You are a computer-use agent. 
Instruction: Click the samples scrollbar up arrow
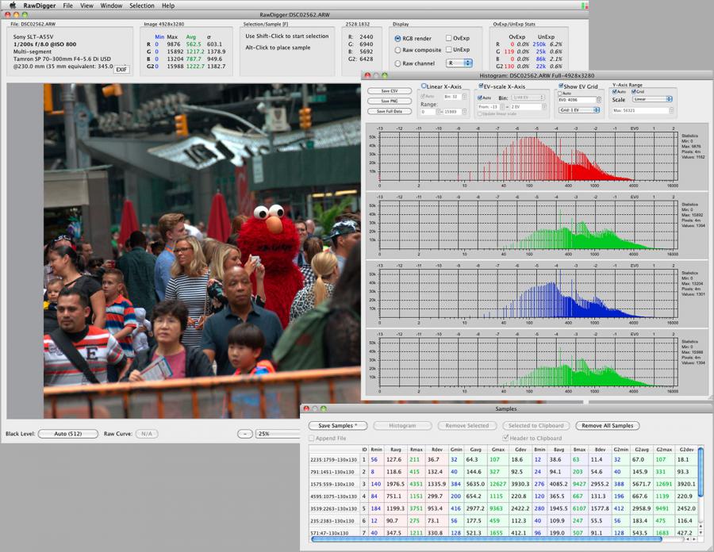coord(701,527)
